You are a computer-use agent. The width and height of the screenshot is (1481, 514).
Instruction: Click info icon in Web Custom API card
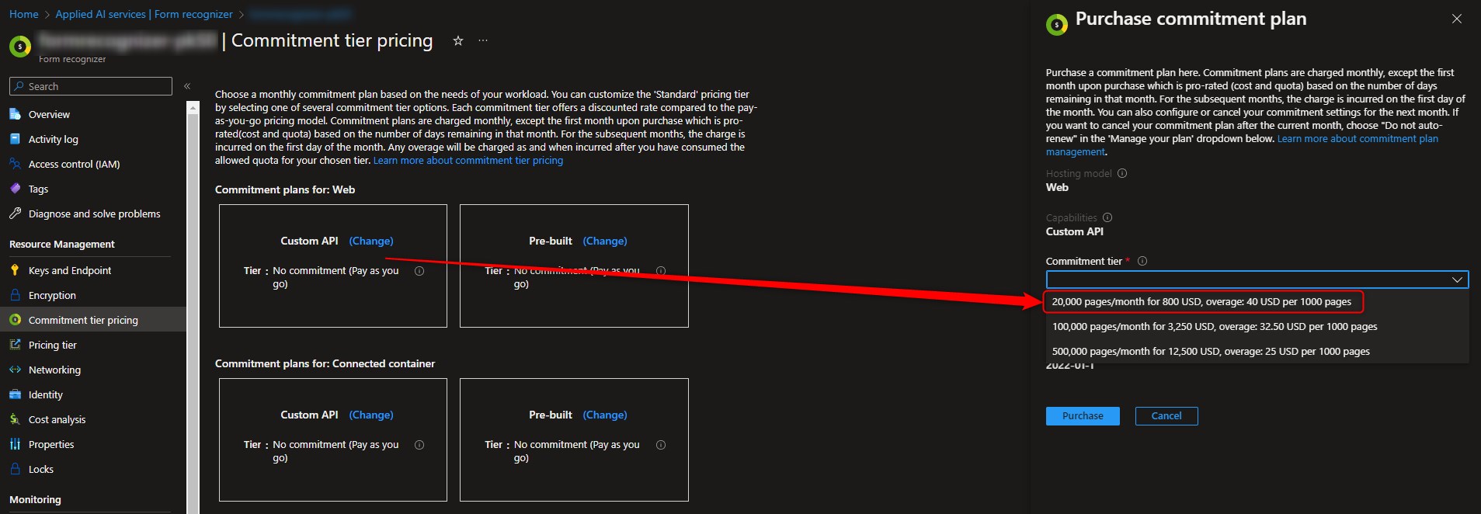419,271
